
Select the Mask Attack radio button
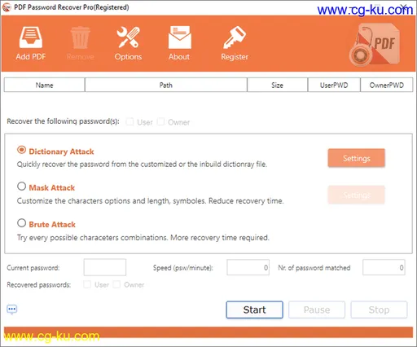click(x=21, y=187)
